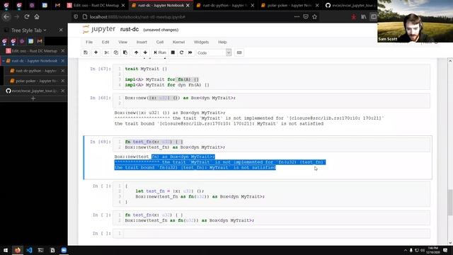The image size is (453, 255).
Task: Open the Insert menu in Jupyter
Action: click(142, 42)
